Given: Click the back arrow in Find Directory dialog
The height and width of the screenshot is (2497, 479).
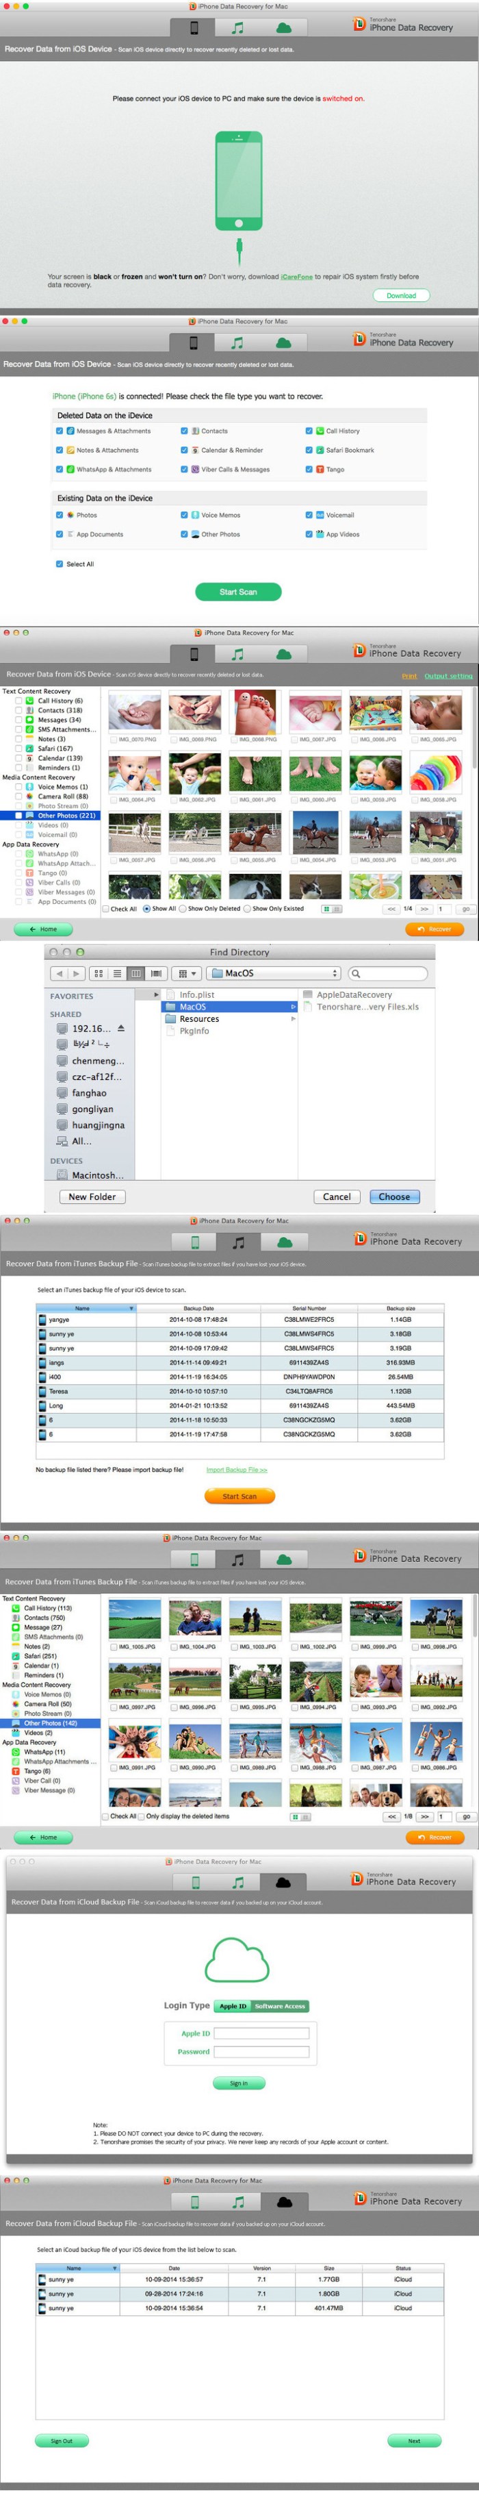Looking at the screenshot, I should pyautogui.click(x=59, y=973).
